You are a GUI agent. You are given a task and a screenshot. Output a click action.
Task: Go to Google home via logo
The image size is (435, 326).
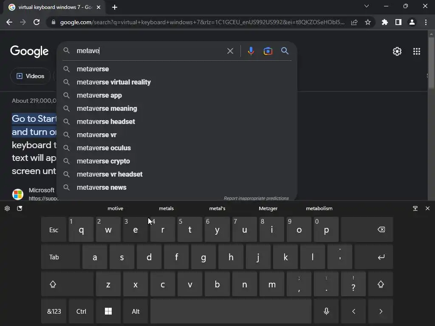click(29, 51)
